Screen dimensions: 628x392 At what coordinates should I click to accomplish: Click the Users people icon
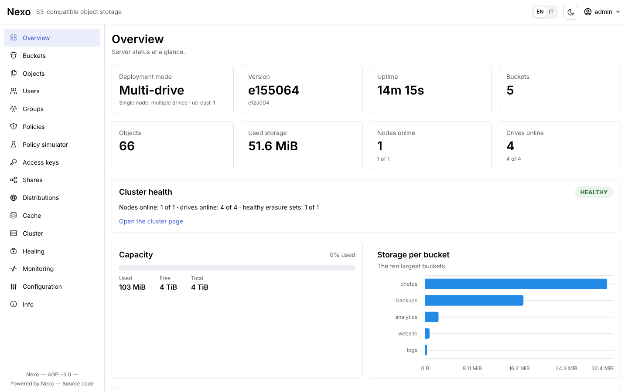click(14, 91)
